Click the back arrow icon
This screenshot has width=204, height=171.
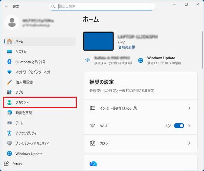(x=6, y=6)
